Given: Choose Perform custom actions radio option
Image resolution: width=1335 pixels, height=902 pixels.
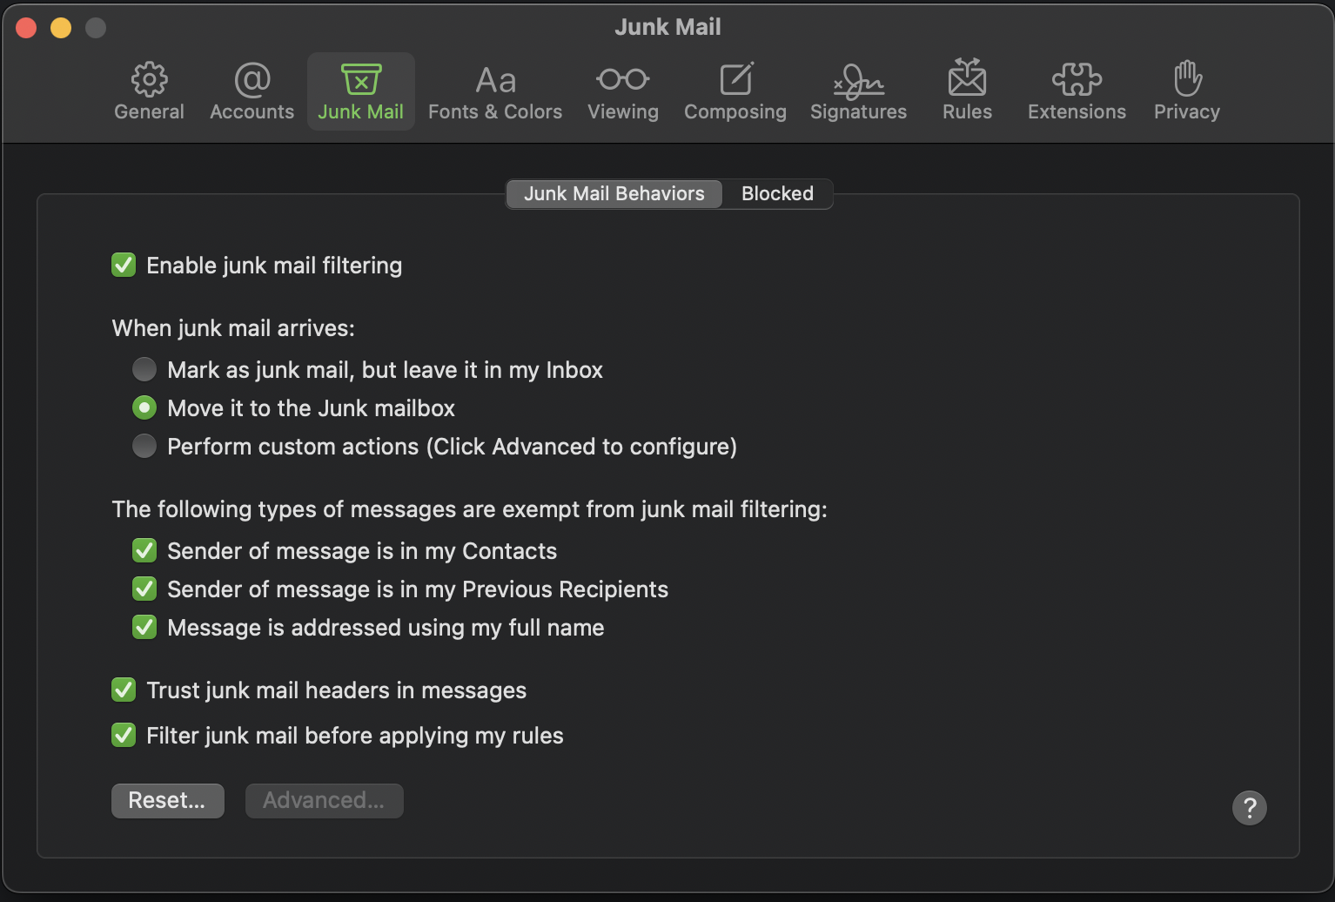Looking at the screenshot, I should 144,446.
